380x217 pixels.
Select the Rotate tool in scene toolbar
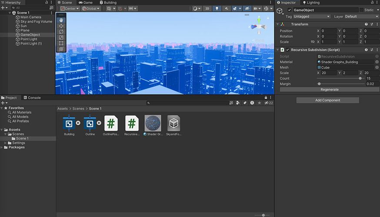pyautogui.click(x=61, y=32)
